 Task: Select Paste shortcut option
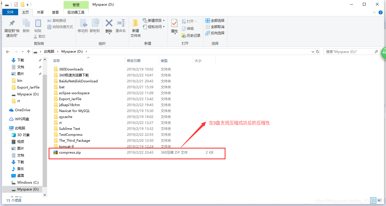pos(60,27)
